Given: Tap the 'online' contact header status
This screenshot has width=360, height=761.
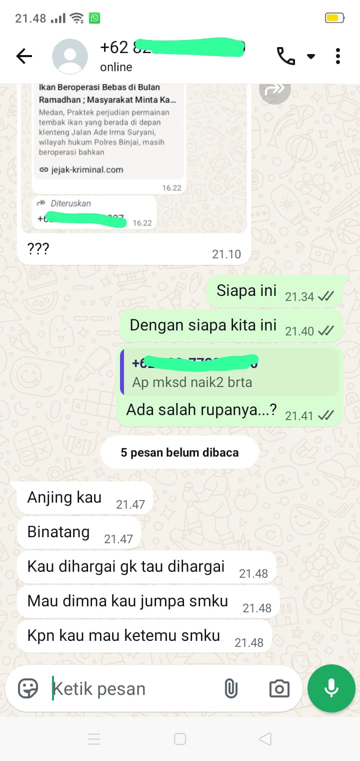Looking at the screenshot, I should click(116, 67).
